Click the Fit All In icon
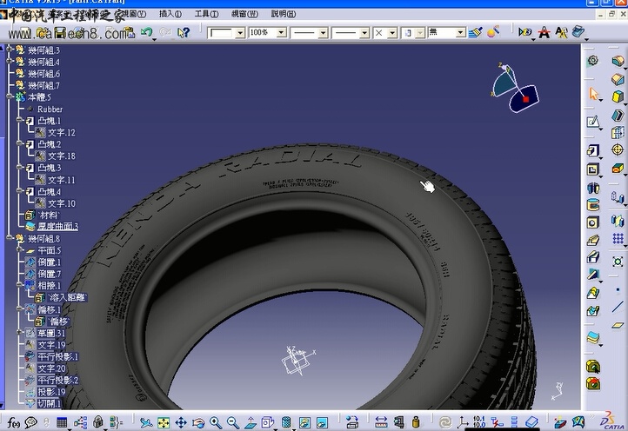 [164, 422]
